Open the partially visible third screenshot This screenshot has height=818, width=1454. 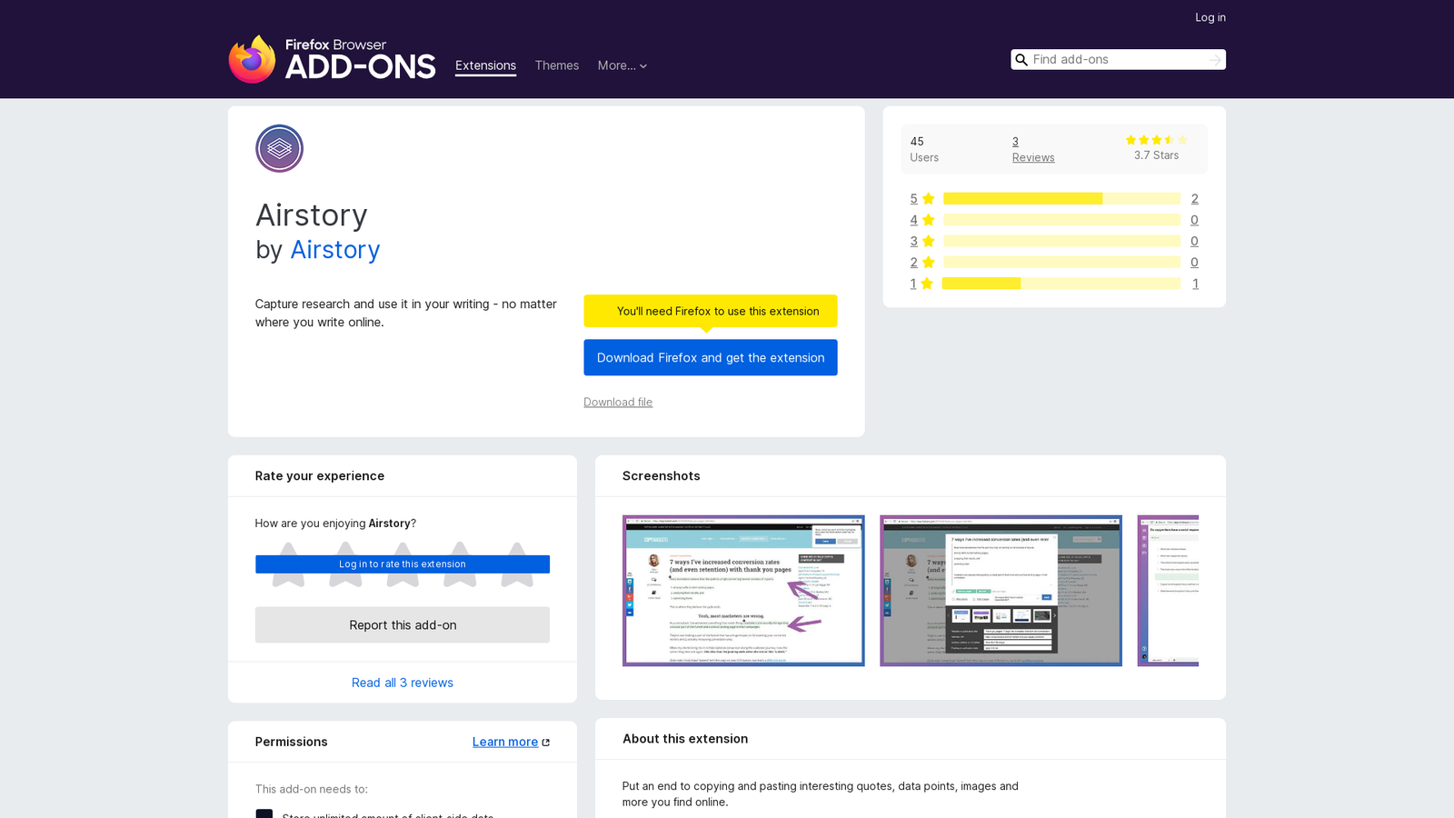click(1168, 591)
